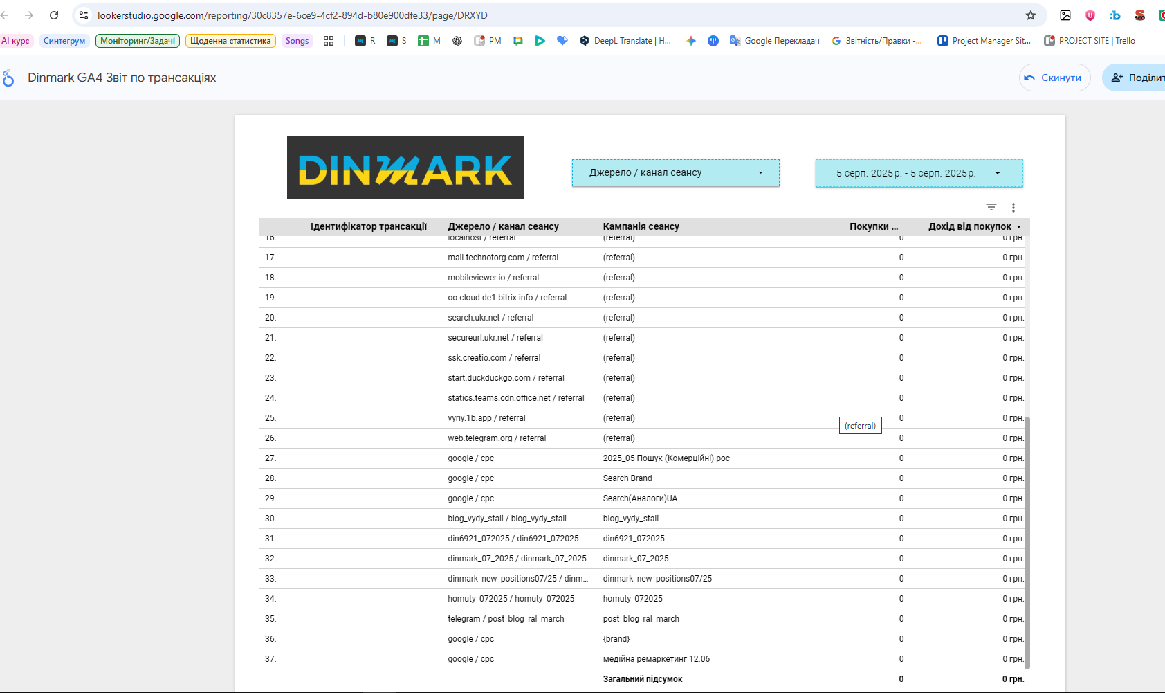Click the Скинути reset button
Screen dimensions: 1165x693
(x=1054, y=78)
